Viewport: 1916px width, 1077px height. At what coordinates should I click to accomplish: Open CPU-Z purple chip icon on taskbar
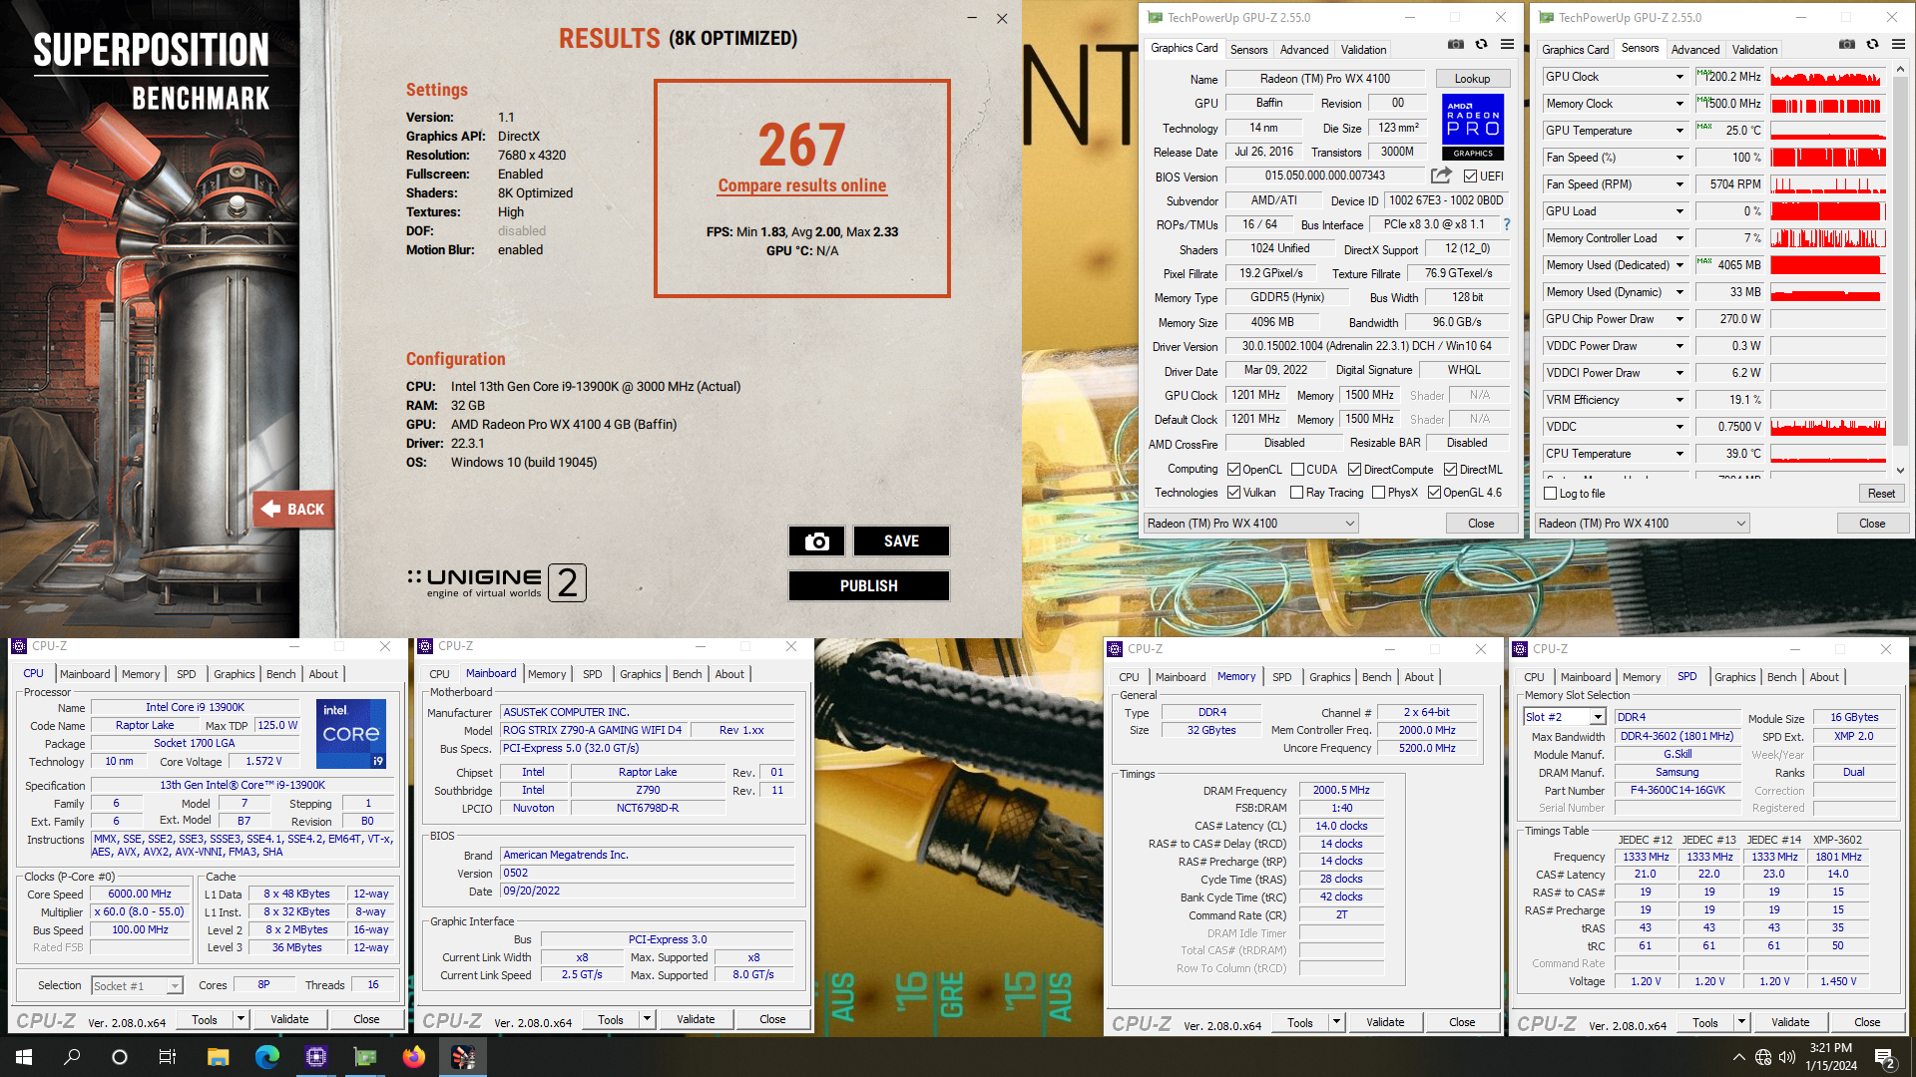point(316,1057)
